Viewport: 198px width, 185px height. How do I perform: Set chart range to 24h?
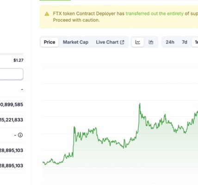(170, 42)
